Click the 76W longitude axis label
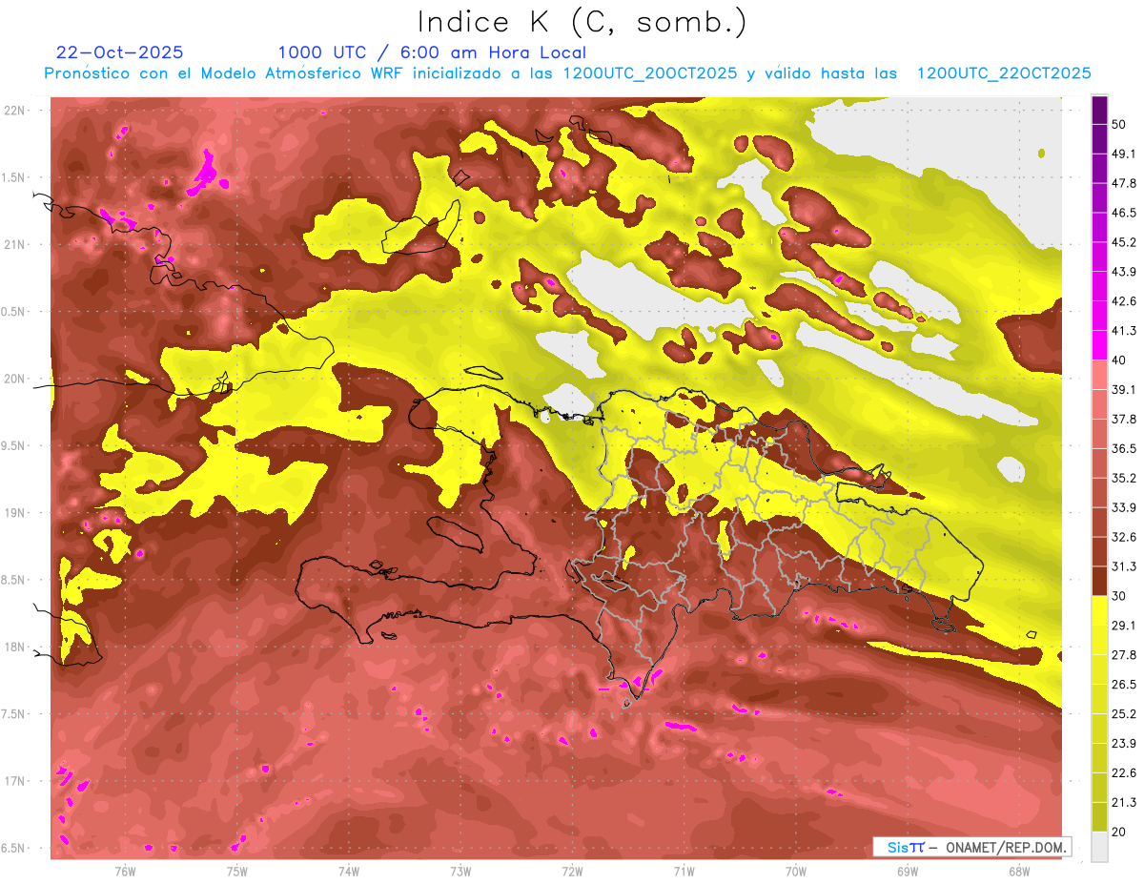Screen dimensions: 1144x884 coord(125,871)
